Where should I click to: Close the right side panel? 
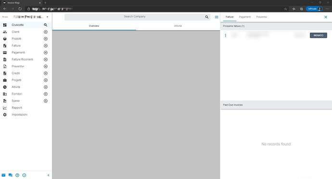326,17
